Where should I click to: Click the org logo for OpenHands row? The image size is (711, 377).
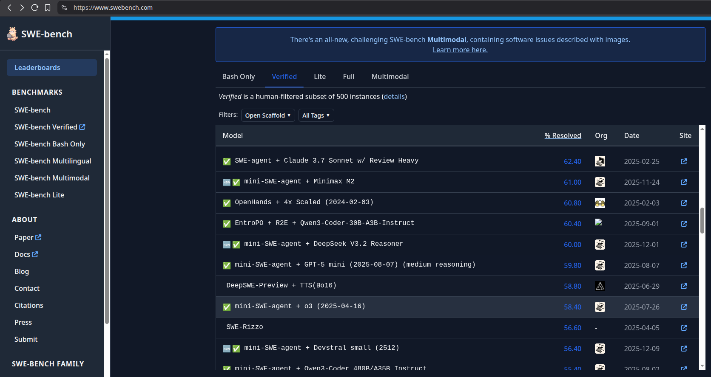[x=600, y=203]
